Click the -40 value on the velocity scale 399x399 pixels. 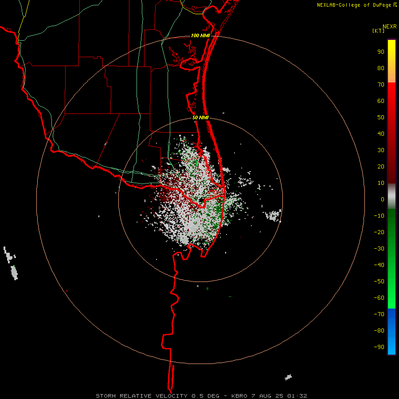click(x=379, y=265)
